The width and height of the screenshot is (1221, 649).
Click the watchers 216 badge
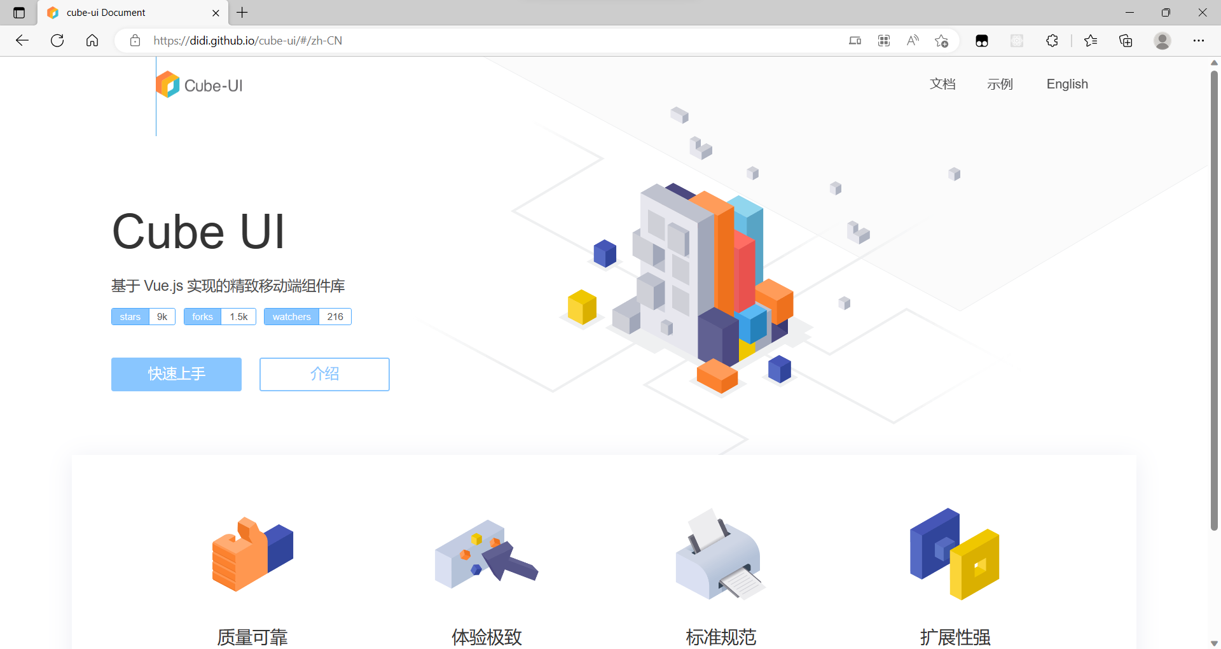tap(308, 316)
